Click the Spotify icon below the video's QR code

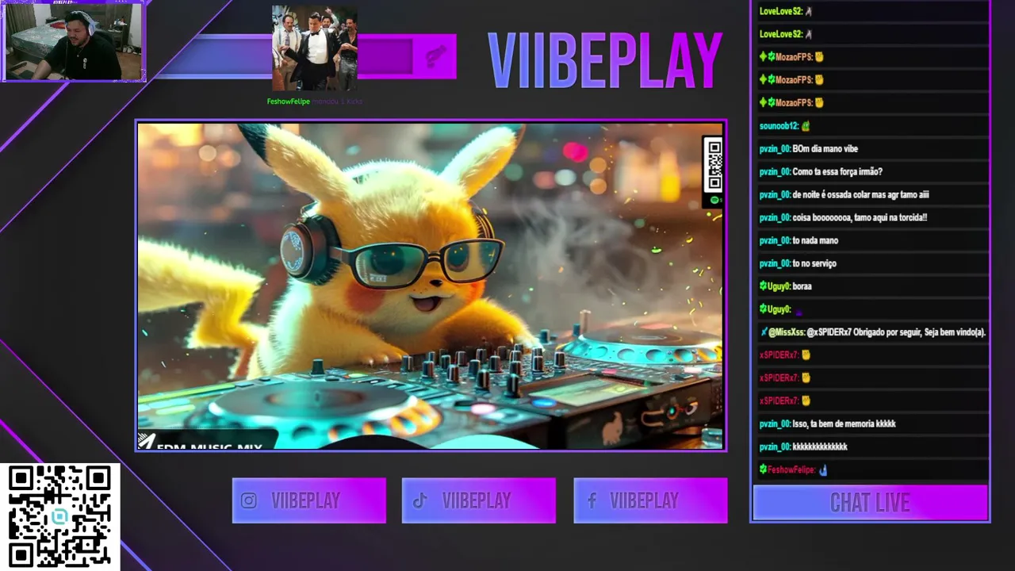tap(714, 200)
